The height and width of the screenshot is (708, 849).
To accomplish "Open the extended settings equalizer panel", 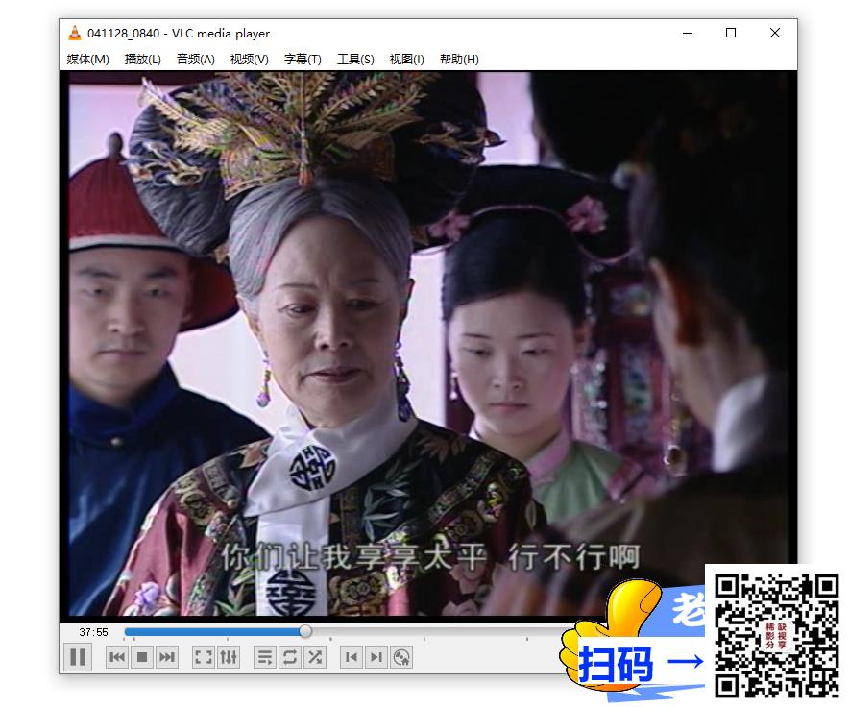I will 229,657.
